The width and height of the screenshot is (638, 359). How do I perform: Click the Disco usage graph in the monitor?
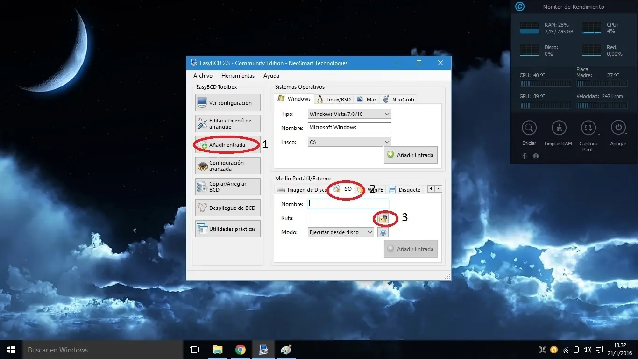(529, 50)
